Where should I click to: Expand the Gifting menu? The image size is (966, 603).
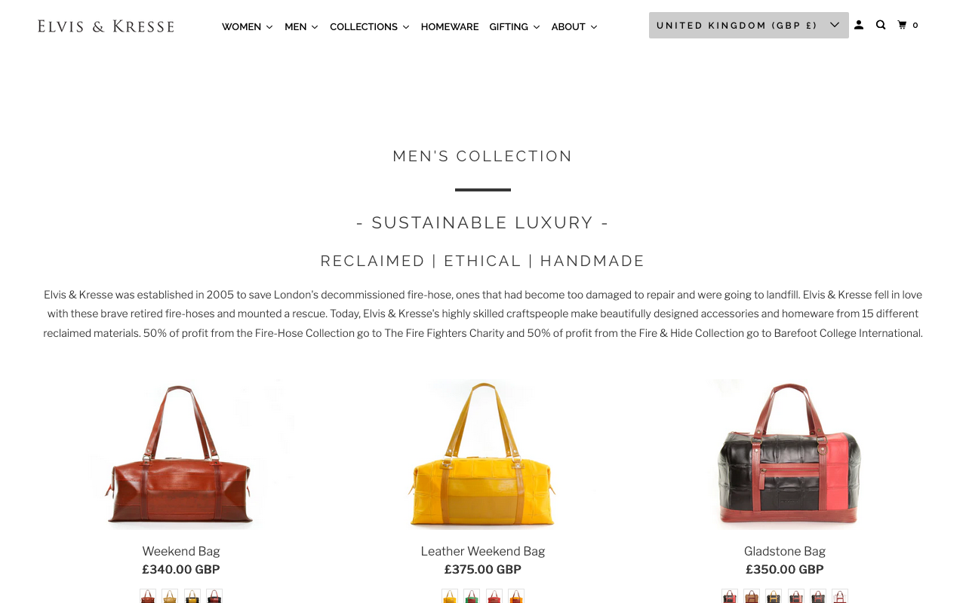[515, 27]
